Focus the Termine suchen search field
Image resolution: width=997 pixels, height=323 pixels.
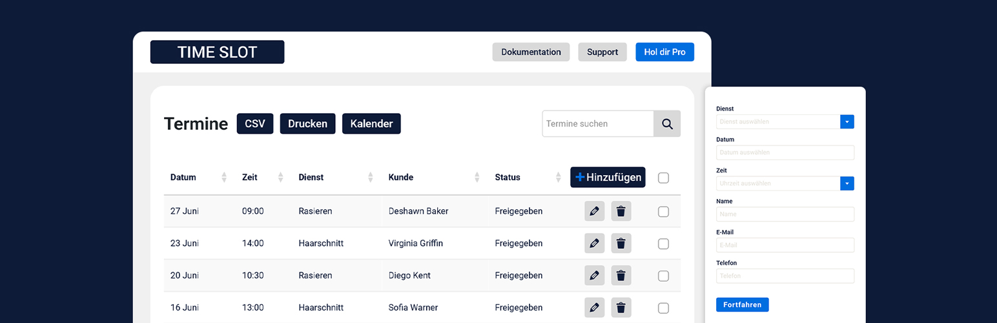[598, 123]
